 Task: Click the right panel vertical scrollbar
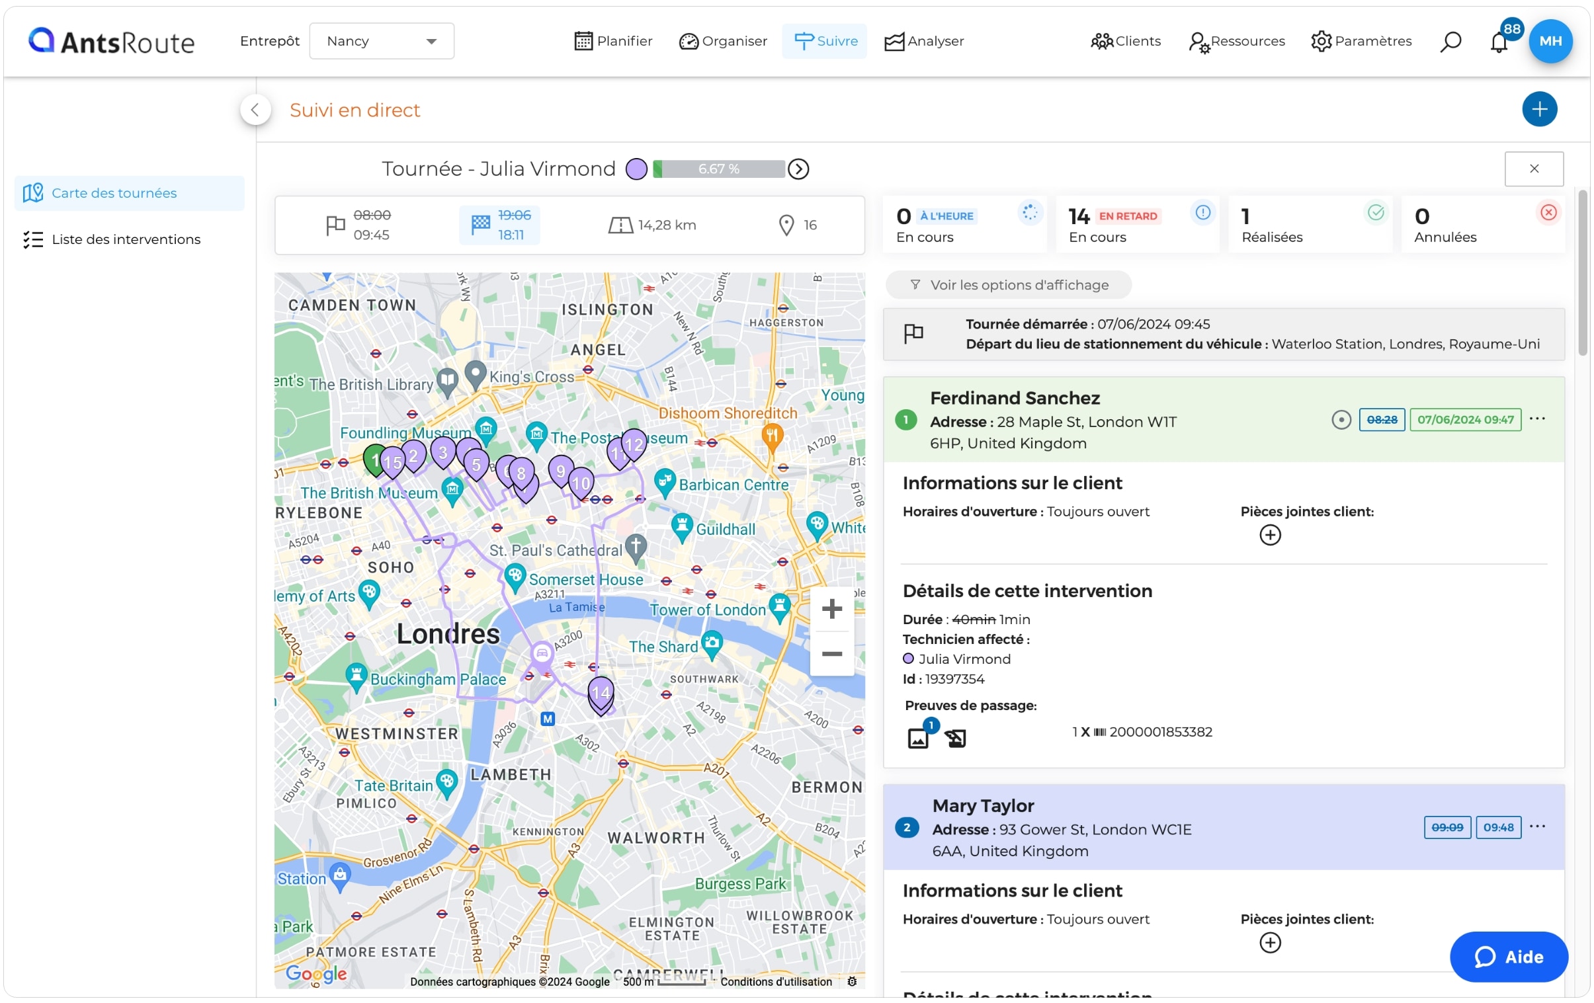(1583, 272)
